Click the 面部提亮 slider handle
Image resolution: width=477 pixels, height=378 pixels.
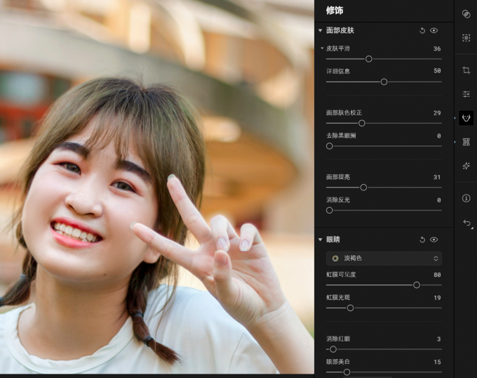(x=363, y=188)
